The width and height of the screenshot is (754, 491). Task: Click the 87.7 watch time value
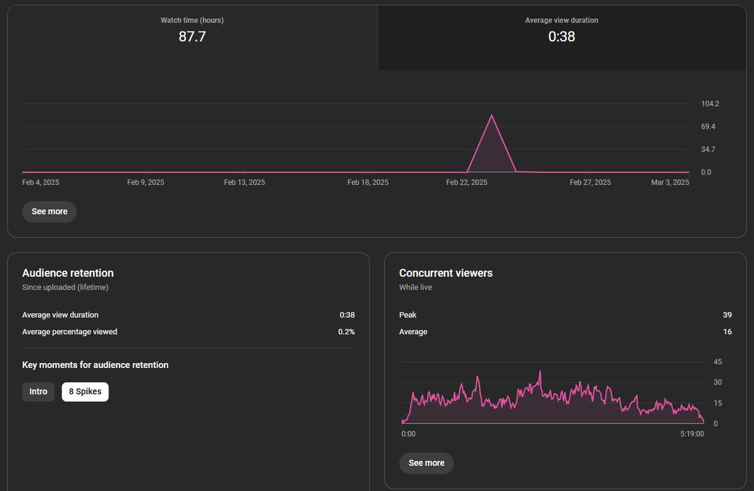192,36
